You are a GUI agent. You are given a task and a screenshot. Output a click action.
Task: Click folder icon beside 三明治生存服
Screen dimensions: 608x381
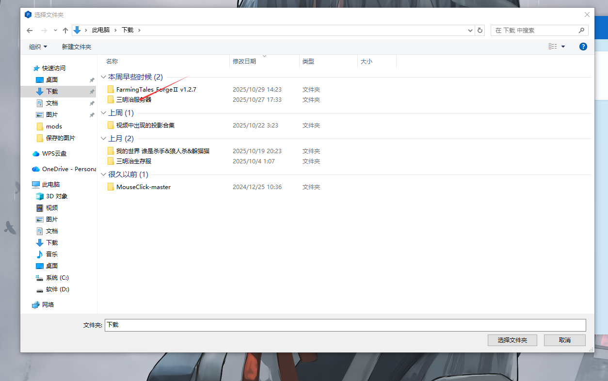point(111,161)
